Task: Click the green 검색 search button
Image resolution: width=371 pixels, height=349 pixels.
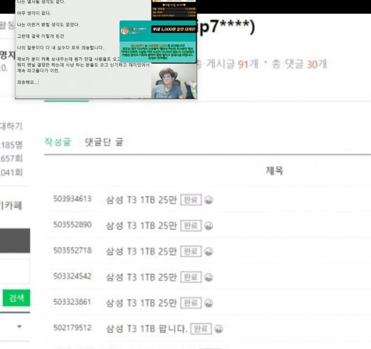Action: click(x=16, y=297)
